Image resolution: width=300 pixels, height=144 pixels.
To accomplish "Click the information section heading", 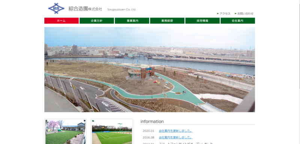I will (x=152, y=122).
